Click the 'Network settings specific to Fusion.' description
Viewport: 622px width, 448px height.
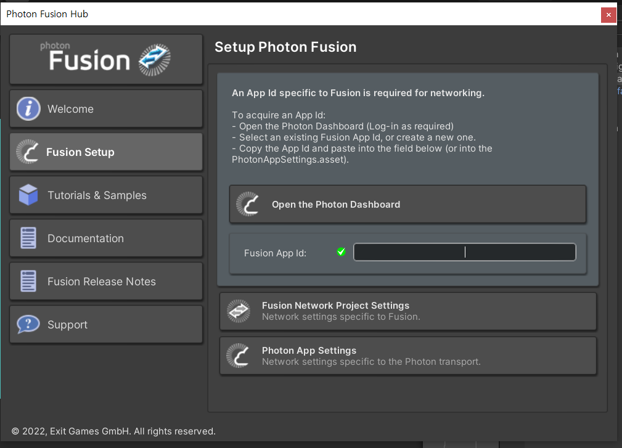pos(341,317)
